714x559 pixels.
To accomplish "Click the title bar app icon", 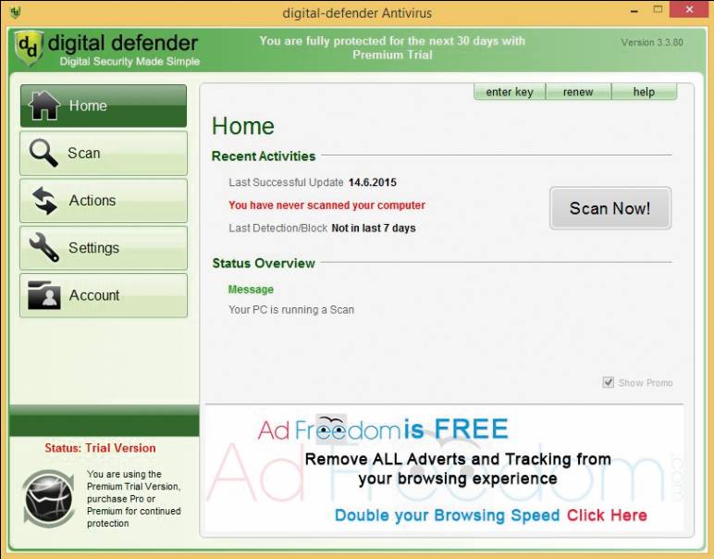I will click(x=15, y=12).
